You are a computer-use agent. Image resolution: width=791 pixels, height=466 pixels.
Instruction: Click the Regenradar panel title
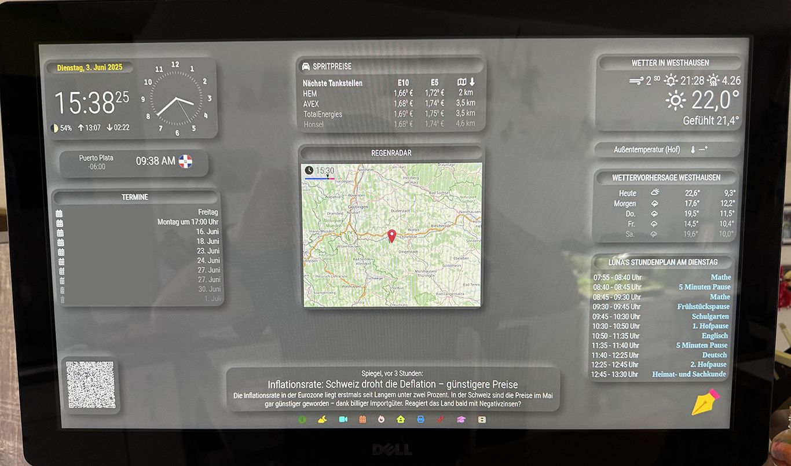coord(391,153)
